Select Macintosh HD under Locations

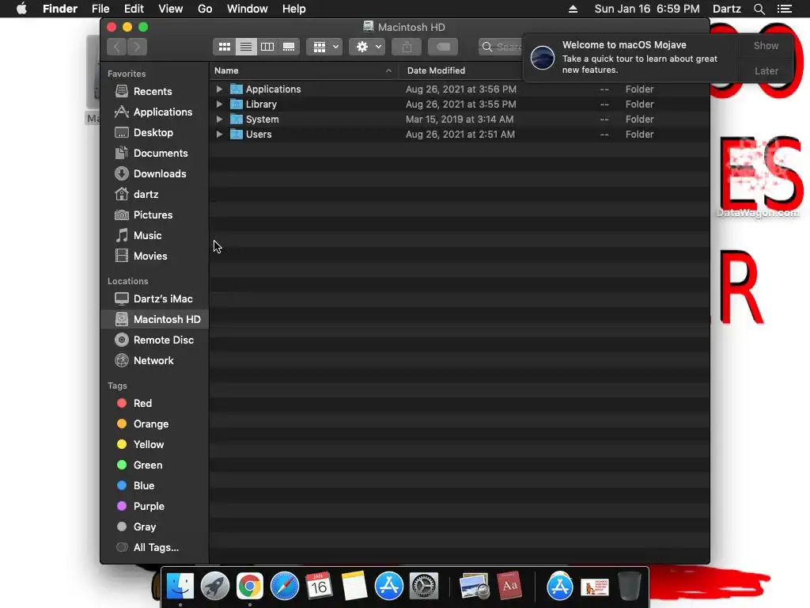point(154,320)
